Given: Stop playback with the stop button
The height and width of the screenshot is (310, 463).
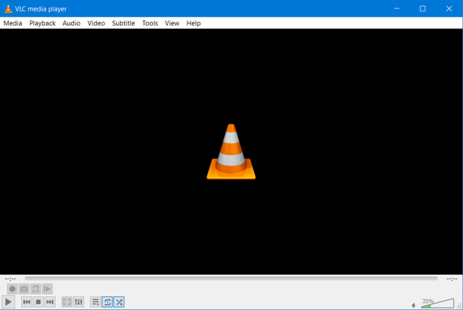Looking at the screenshot, I should (x=38, y=302).
